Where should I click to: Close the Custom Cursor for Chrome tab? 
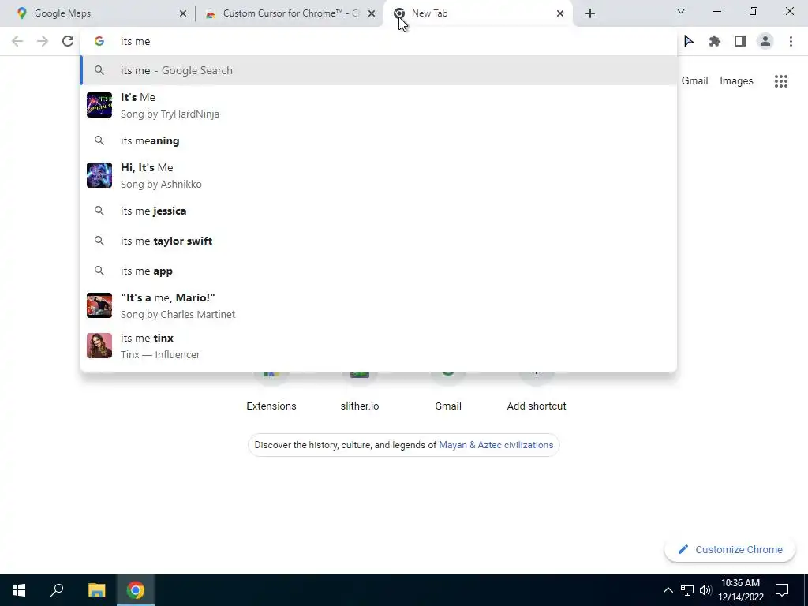pyautogui.click(x=372, y=13)
